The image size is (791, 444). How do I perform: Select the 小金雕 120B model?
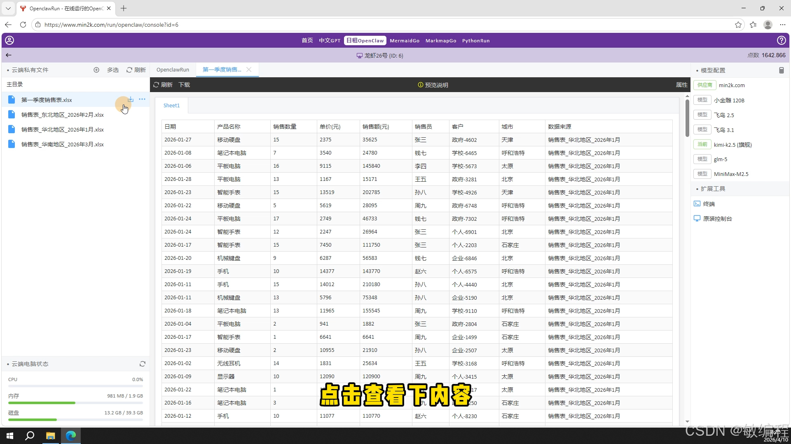tap(729, 100)
